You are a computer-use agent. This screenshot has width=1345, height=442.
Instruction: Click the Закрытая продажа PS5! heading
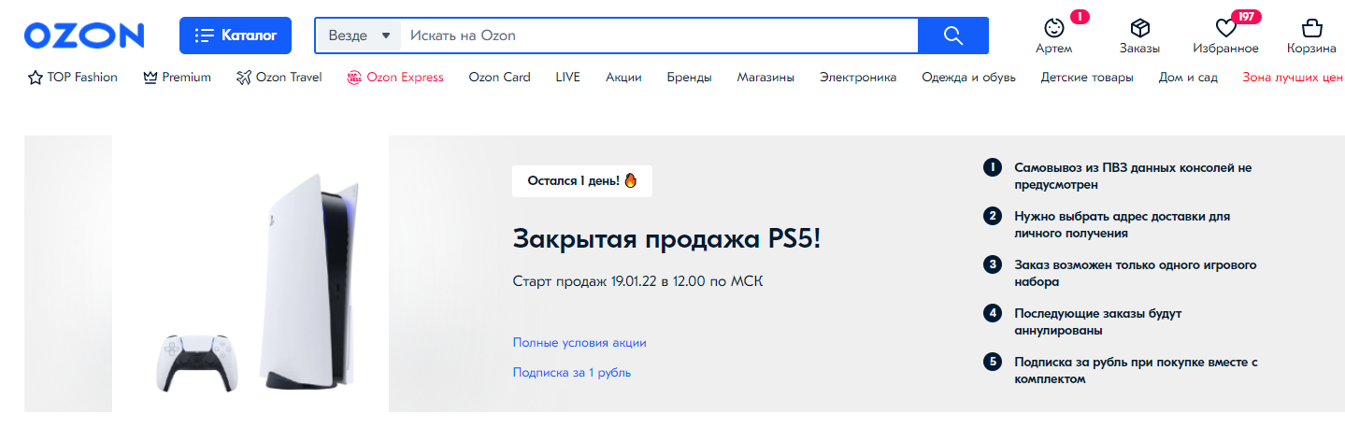tap(667, 239)
